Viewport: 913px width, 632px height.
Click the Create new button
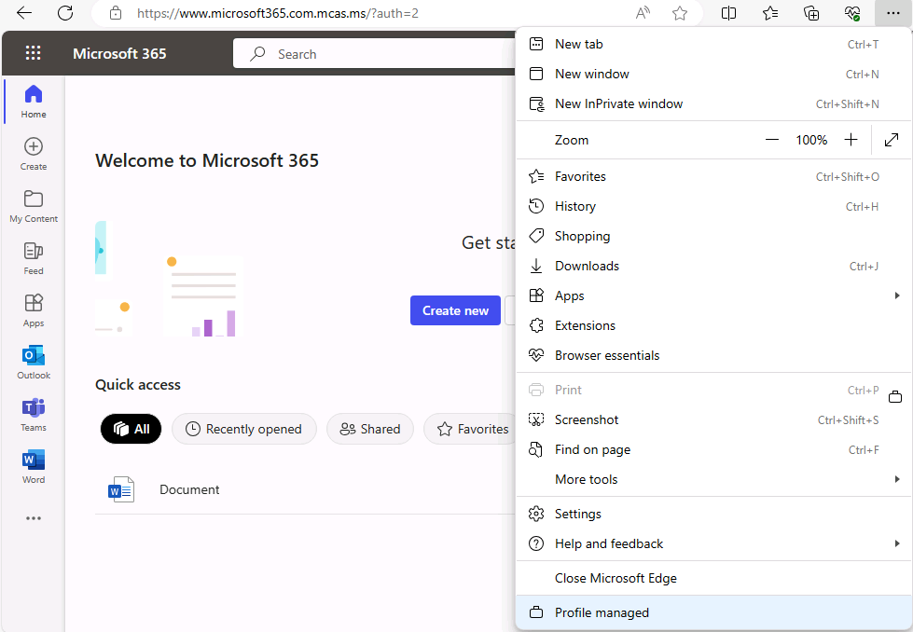[x=455, y=310]
